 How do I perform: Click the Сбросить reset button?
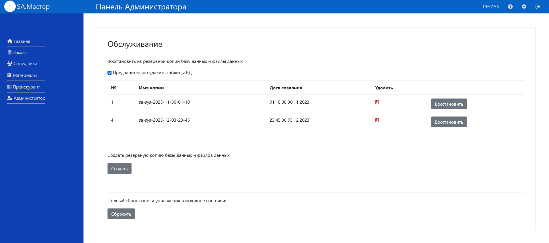[121, 214]
